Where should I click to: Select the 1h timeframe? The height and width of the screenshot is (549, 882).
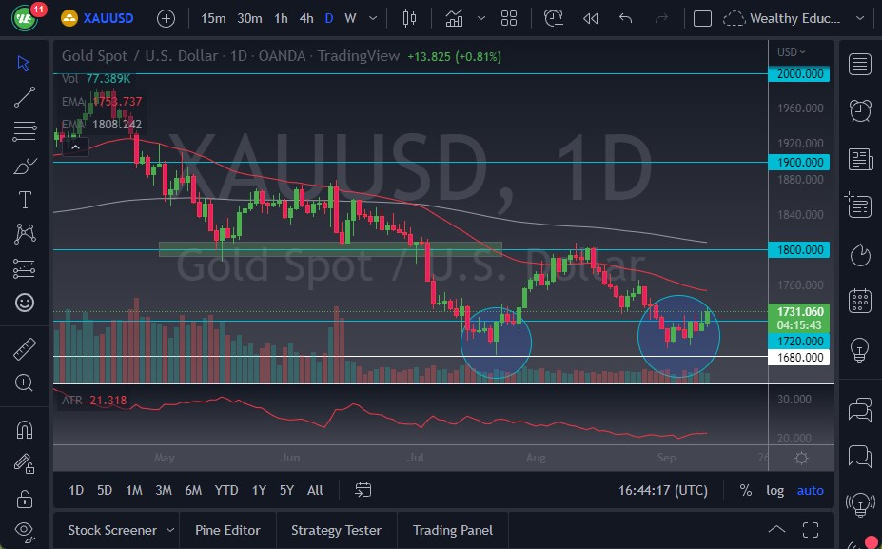click(280, 18)
